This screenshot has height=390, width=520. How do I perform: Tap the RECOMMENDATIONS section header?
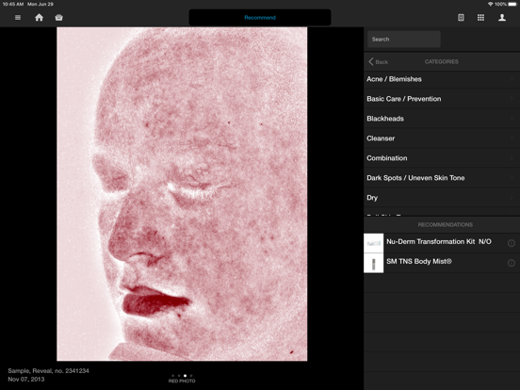[x=445, y=225]
